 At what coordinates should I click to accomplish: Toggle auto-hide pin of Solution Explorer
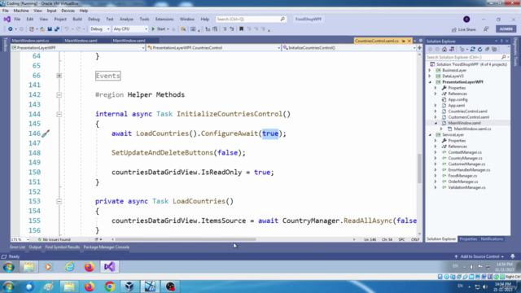click(x=501, y=42)
